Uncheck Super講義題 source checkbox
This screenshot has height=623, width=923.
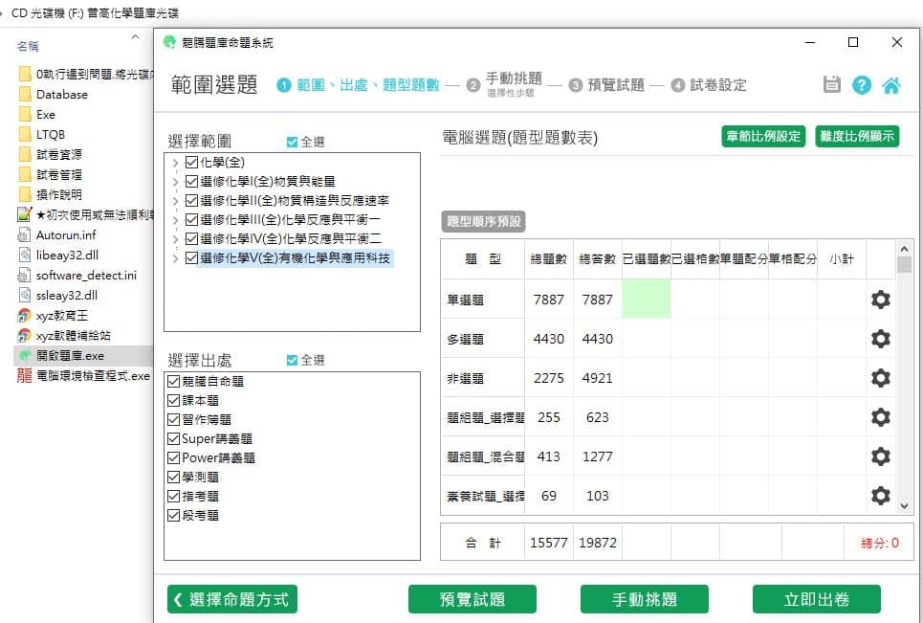click(173, 438)
